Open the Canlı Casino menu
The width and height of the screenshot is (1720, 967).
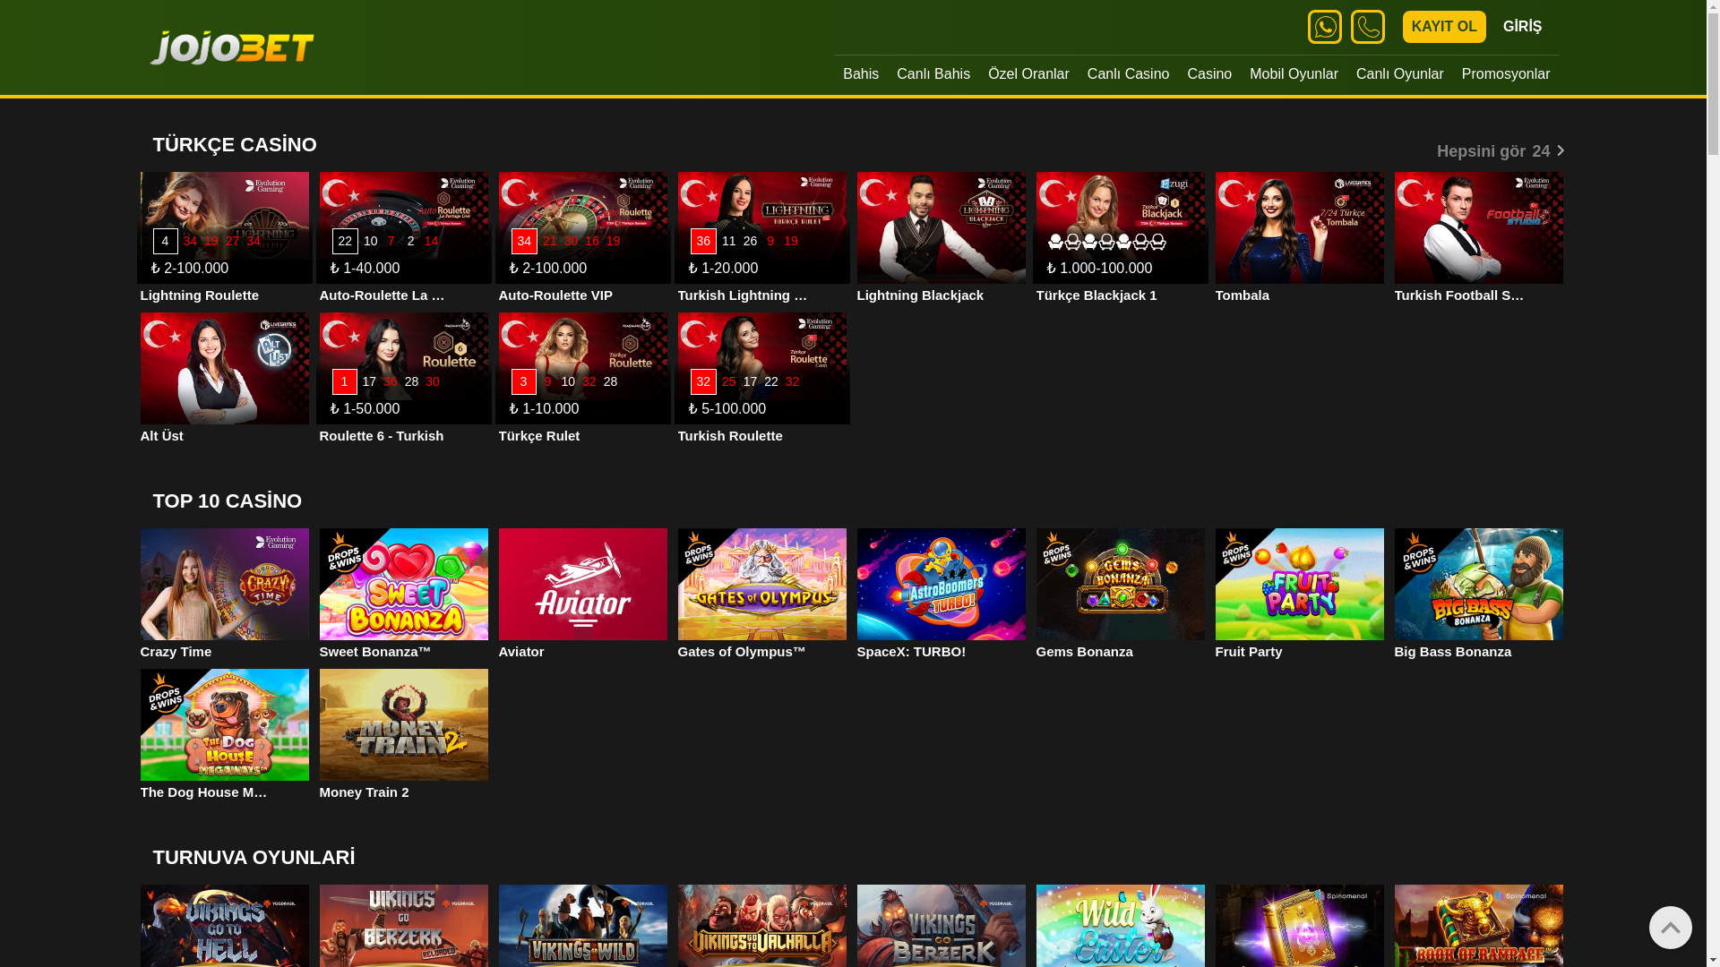pos(1128,74)
